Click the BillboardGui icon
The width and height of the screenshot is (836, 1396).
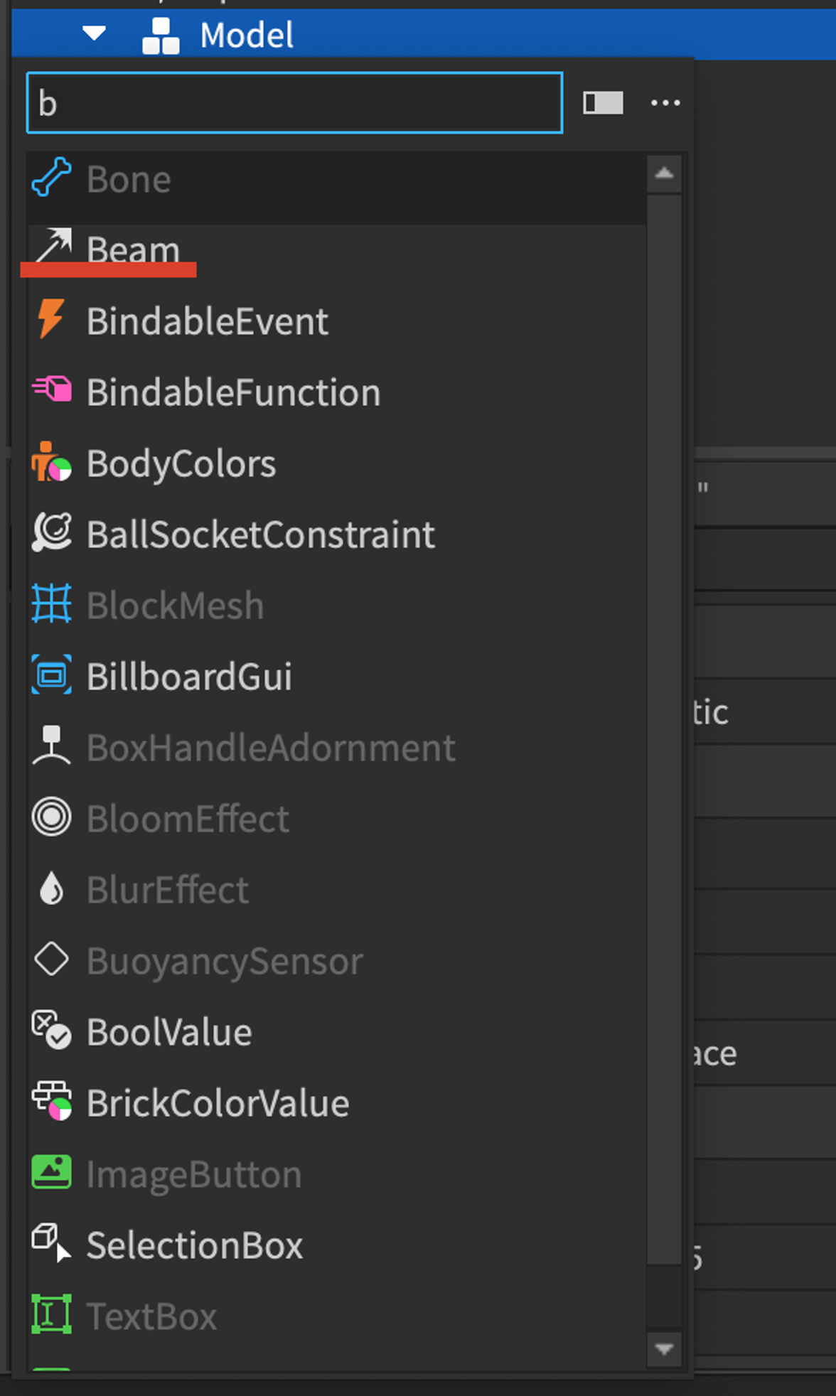[x=51, y=675]
